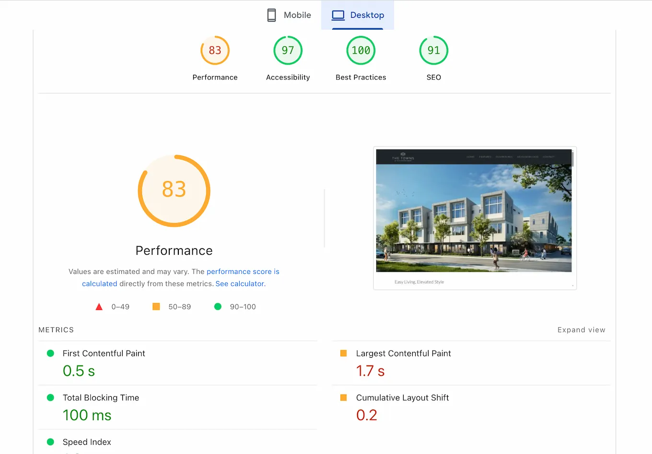Screen dimensions: 652x454
Task: Click the green dot beside Total Blocking Time
Action: pos(50,397)
